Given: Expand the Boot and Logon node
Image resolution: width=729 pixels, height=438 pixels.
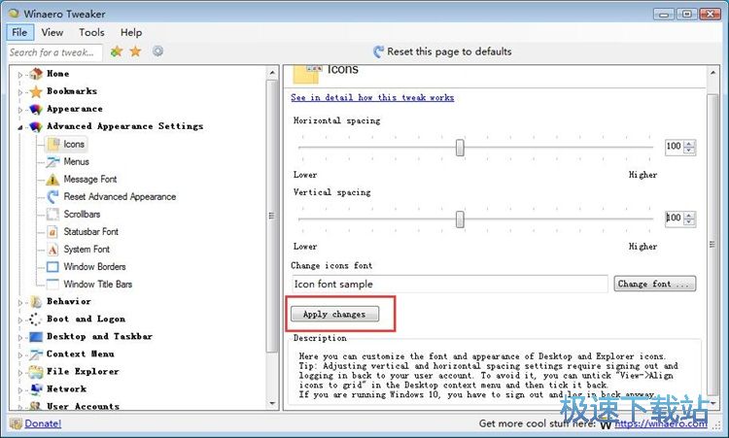Looking at the screenshot, I should [20, 320].
